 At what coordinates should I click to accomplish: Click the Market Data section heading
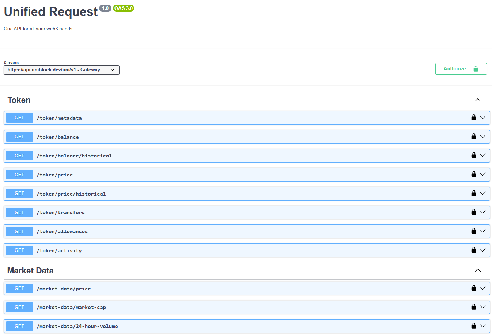coord(30,271)
